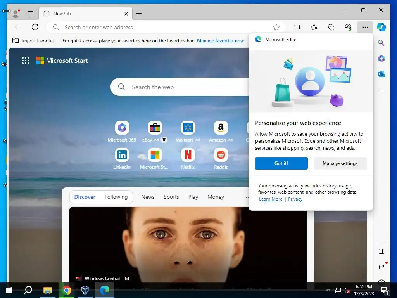
Task: Open the Collections icon
Action: pyautogui.click(x=331, y=27)
